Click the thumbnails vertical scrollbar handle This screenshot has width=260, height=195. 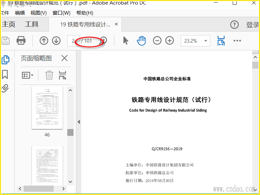tap(70, 133)
